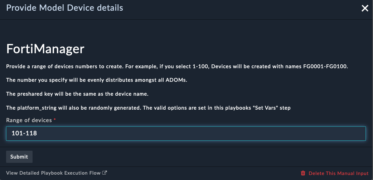
Task: Click the platform_string description line
Action: [x=149, y=108]
